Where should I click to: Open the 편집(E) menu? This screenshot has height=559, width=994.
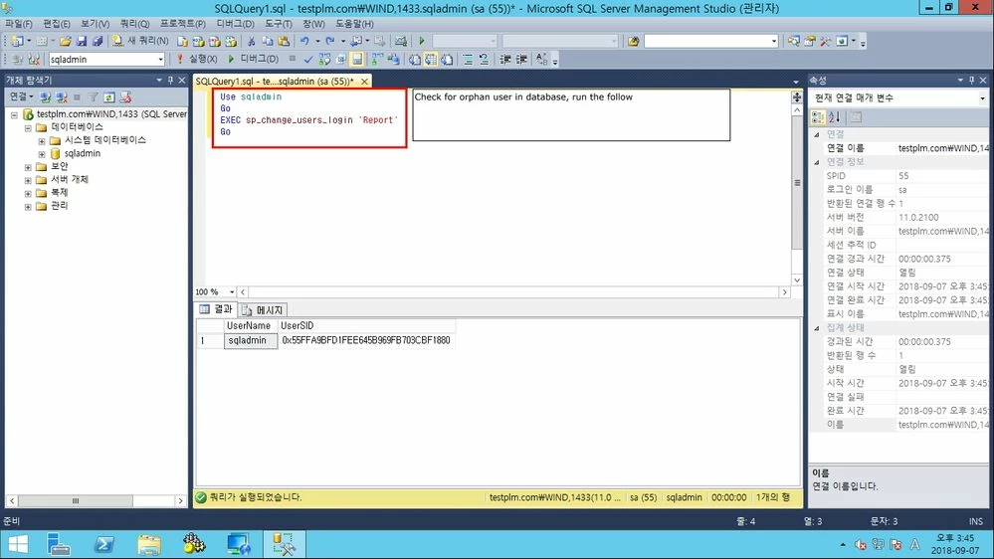(57, 24)
